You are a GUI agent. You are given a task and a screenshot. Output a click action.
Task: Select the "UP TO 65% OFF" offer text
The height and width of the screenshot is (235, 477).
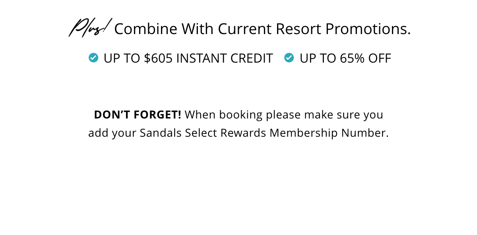click(x=345, y=58)
